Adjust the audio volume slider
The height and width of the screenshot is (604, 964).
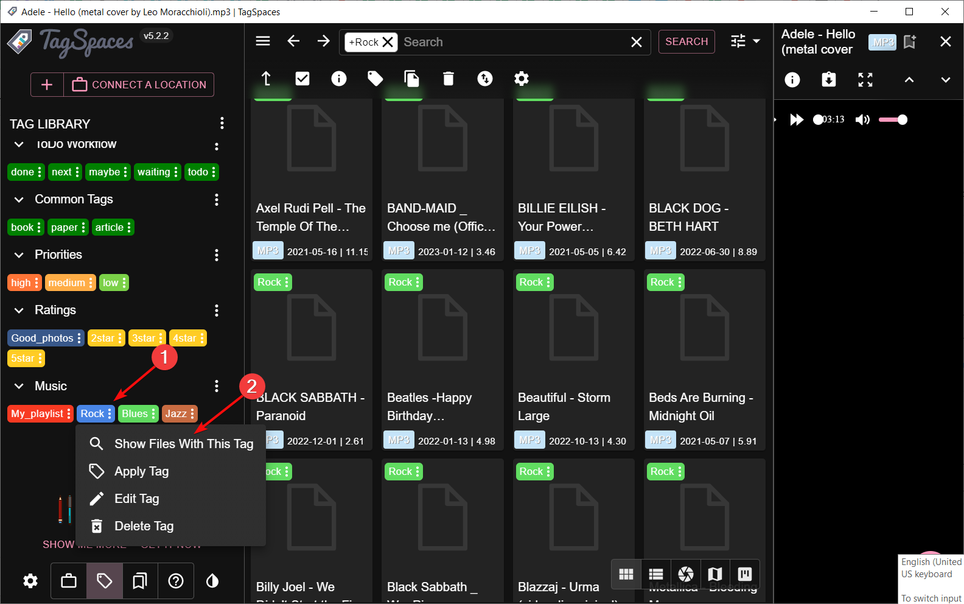[x=893, y=120]
